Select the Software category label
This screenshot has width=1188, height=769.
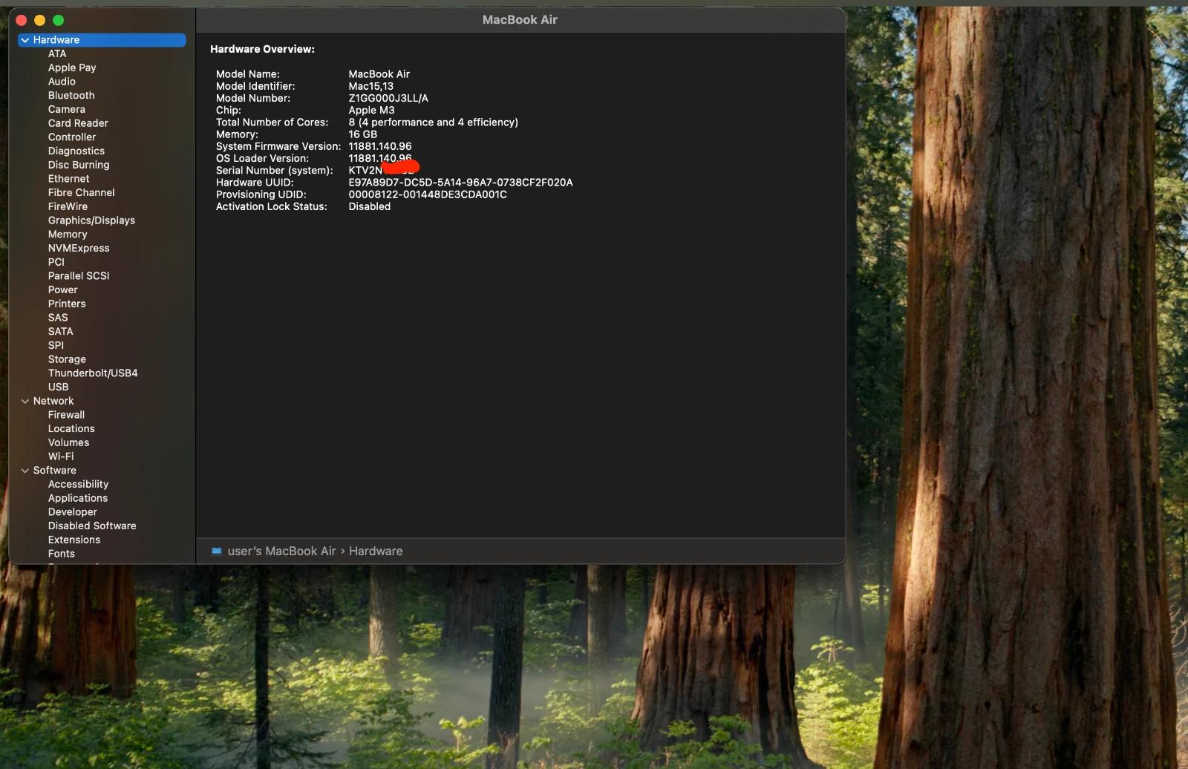(55, 471)
